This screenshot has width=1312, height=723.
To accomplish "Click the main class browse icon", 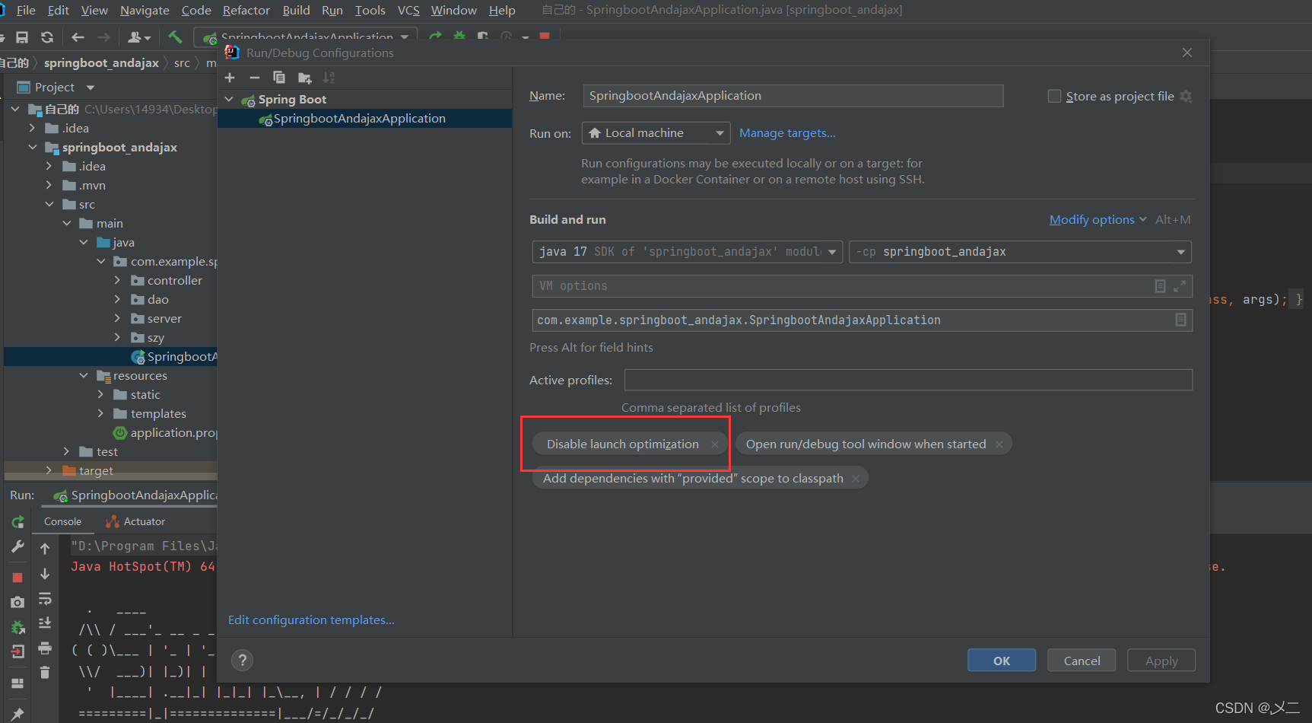I will pyautogui.click(x=1180, y=320).
